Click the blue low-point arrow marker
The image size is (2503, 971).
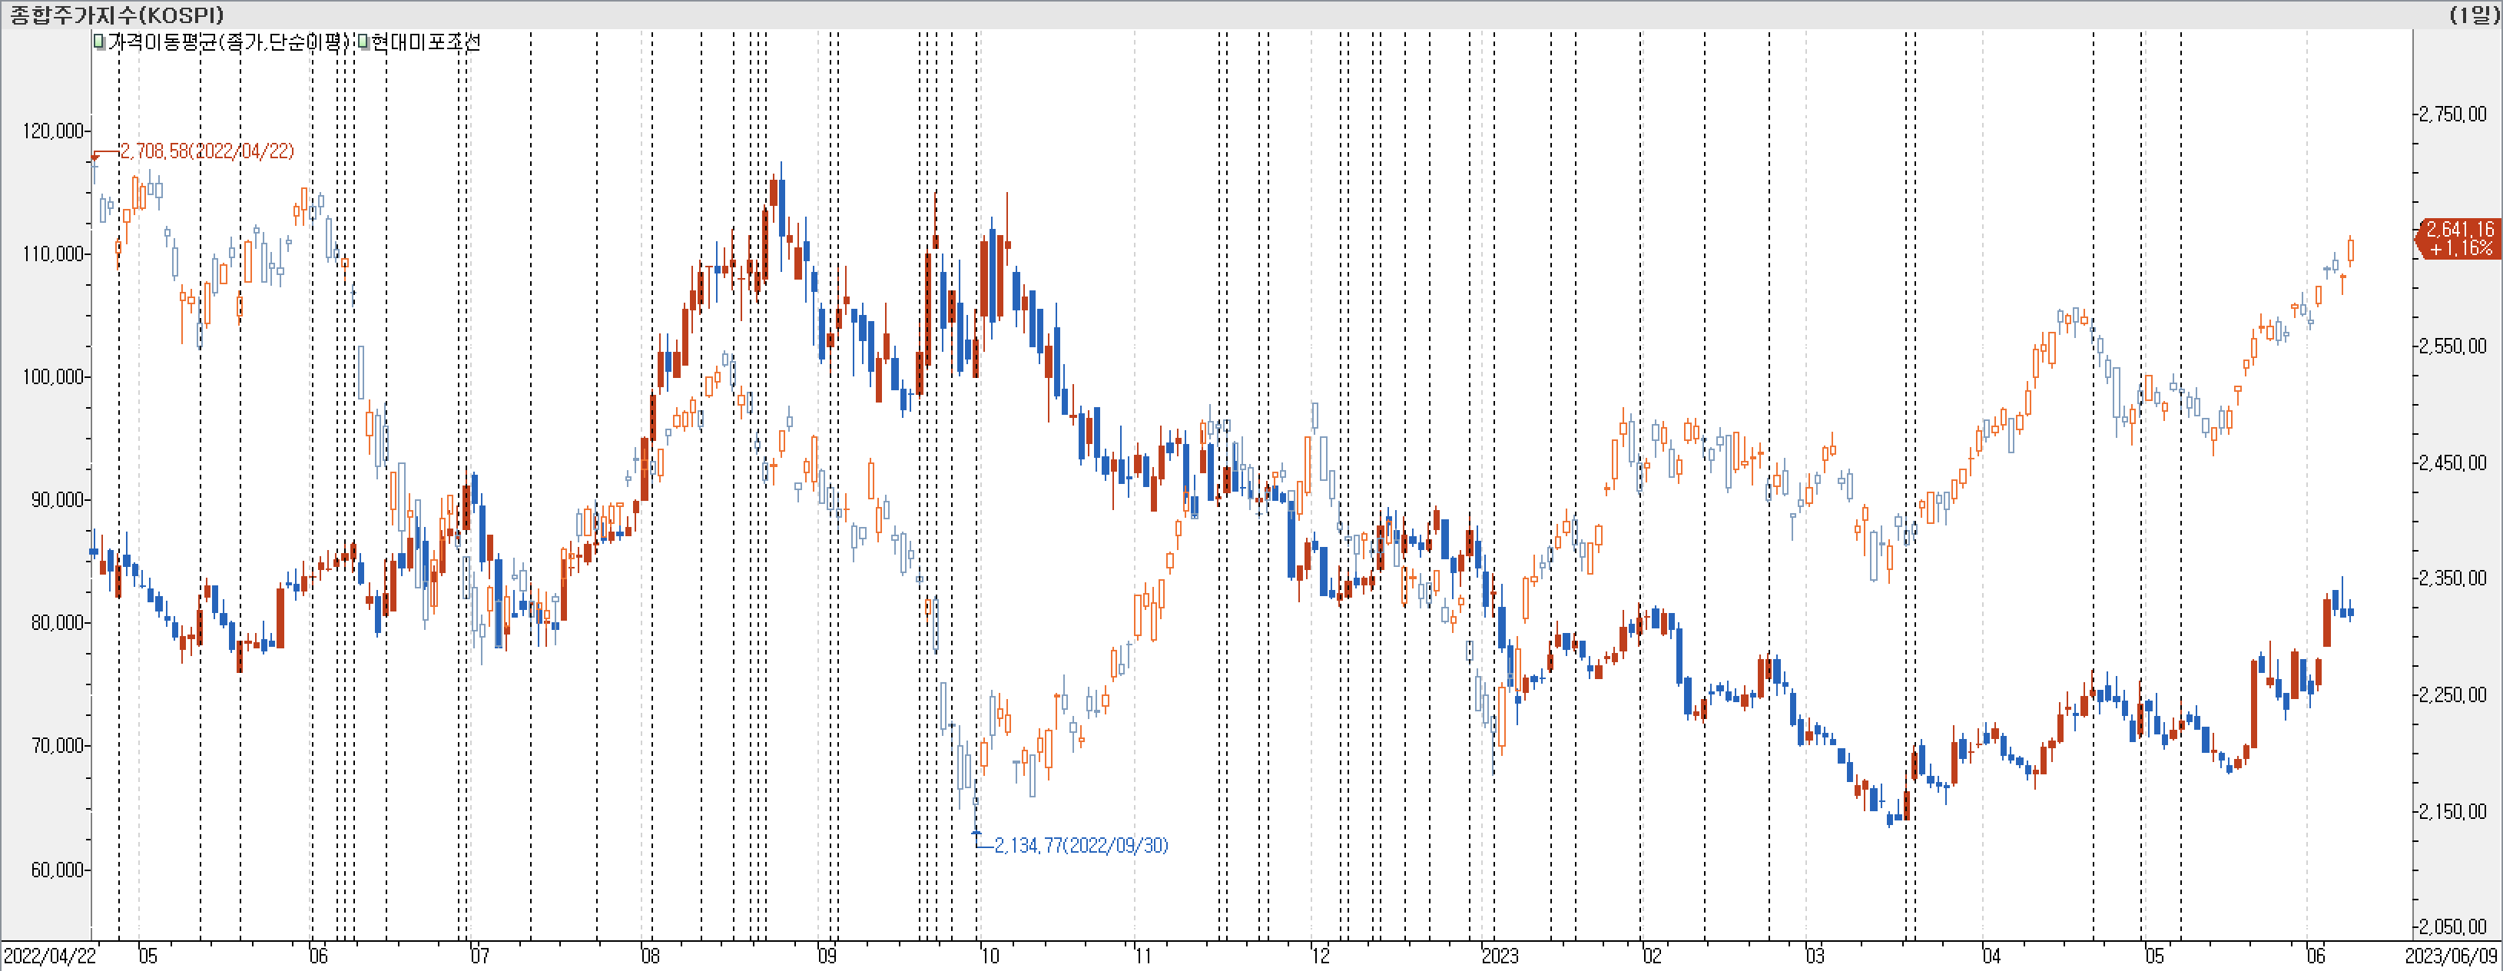tap(976, 832)
